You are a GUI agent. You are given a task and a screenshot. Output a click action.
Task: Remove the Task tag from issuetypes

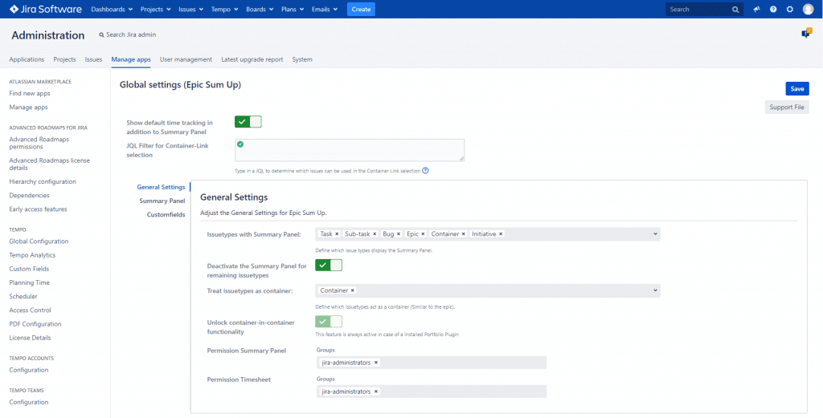click(337, 234)
